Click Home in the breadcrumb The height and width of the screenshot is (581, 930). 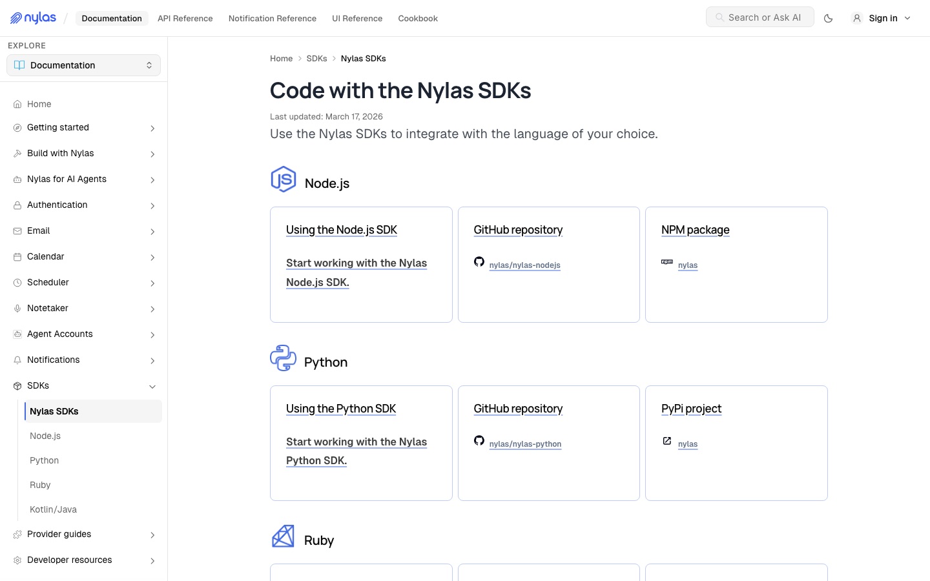(281, 58)
